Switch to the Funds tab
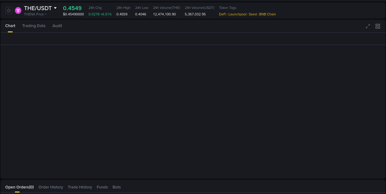 [x=102, y=187]
